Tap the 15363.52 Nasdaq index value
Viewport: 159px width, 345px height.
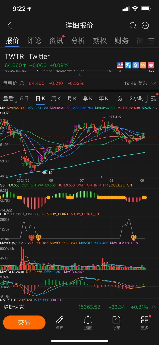pos(89,307)
